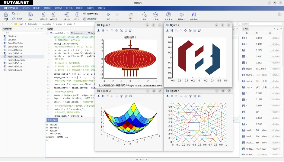
Task: Click the 'plugins' breadcrumb path segment
Action: pos(59,24)
